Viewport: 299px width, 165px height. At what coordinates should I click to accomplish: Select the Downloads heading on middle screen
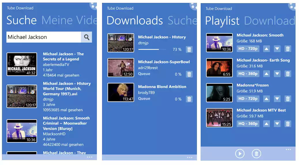point(135,20)
